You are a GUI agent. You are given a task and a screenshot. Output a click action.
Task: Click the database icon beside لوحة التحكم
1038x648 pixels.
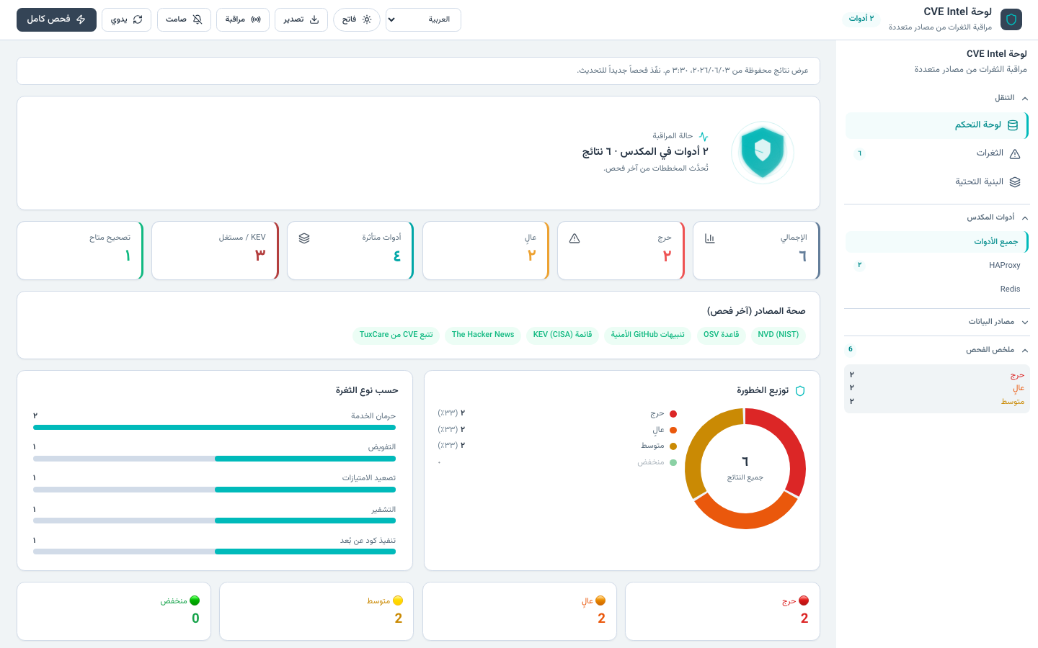pos(1013,125)
